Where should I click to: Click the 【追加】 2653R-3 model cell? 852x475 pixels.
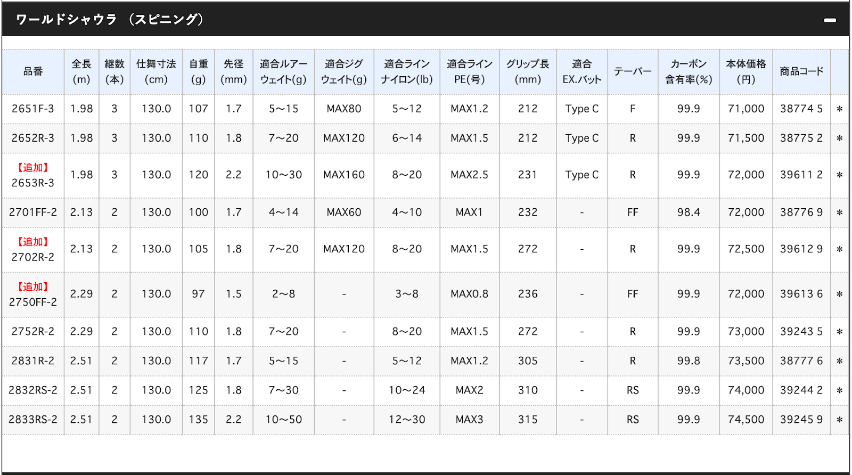click(x=33, y=175)
